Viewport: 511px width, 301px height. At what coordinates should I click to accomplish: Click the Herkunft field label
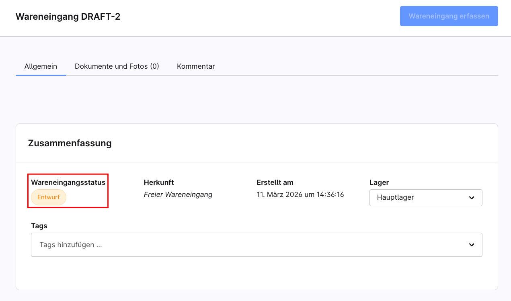pyautogui.click(x=159, y=182)
